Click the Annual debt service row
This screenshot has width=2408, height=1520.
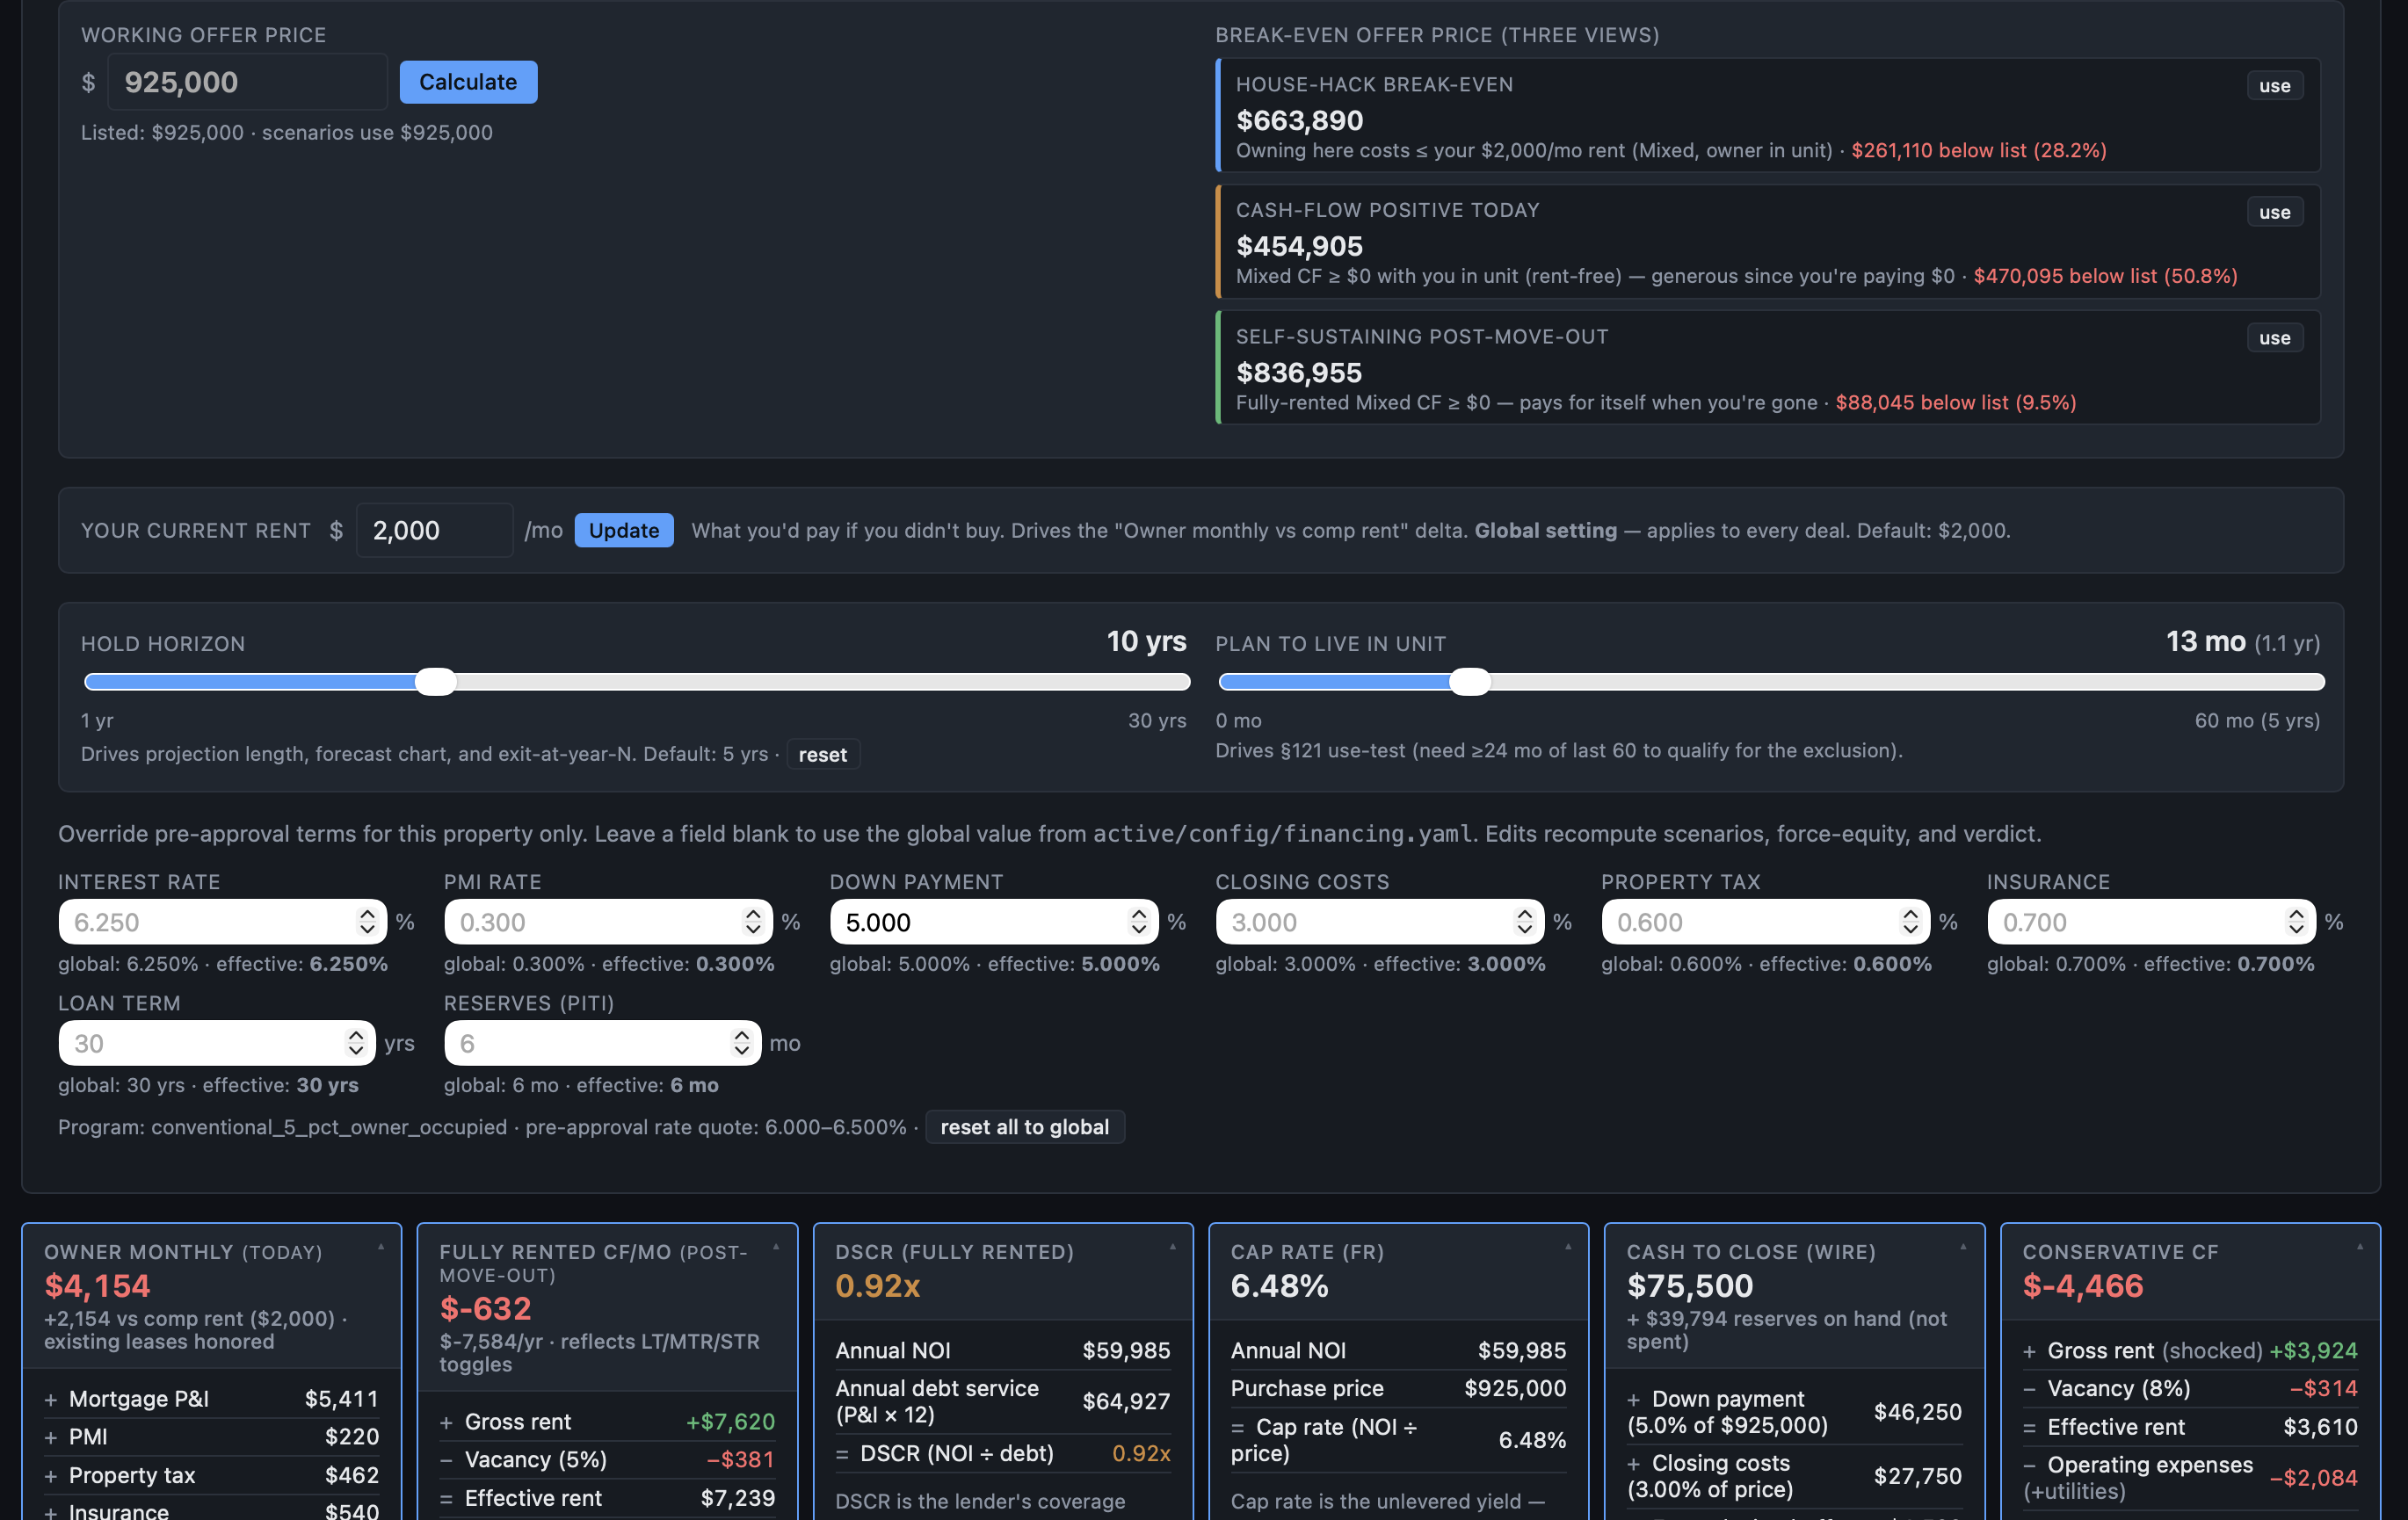[x=1003, y=1401]
